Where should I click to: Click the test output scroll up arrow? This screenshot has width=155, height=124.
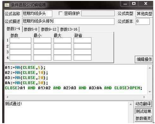click(x=130, y=104)
